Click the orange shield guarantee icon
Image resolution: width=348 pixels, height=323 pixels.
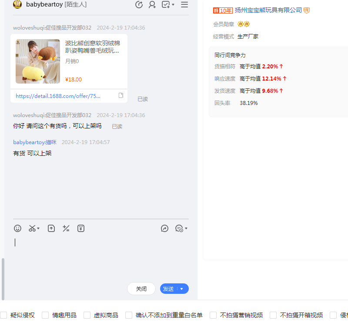(307, 10)
